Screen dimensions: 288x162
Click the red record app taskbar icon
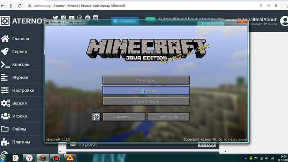click(56, 158)
